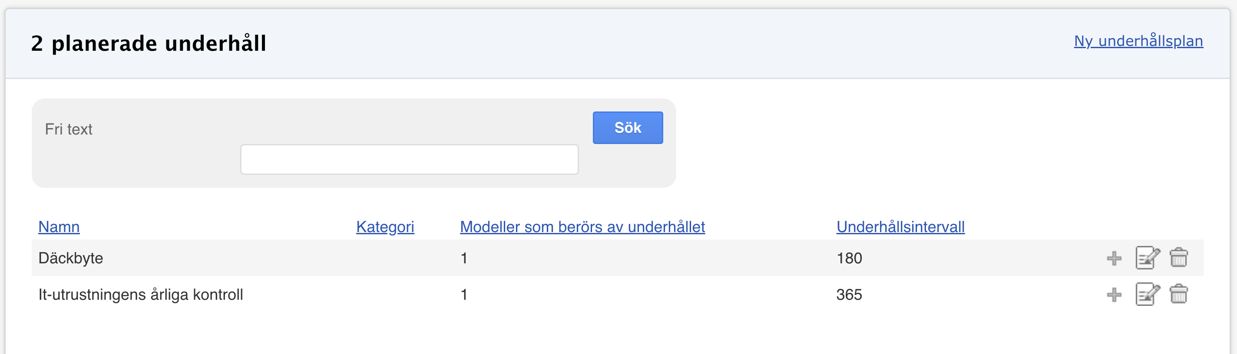Sort table by Namn column
Screen dimensions: 1237x354
59,226
